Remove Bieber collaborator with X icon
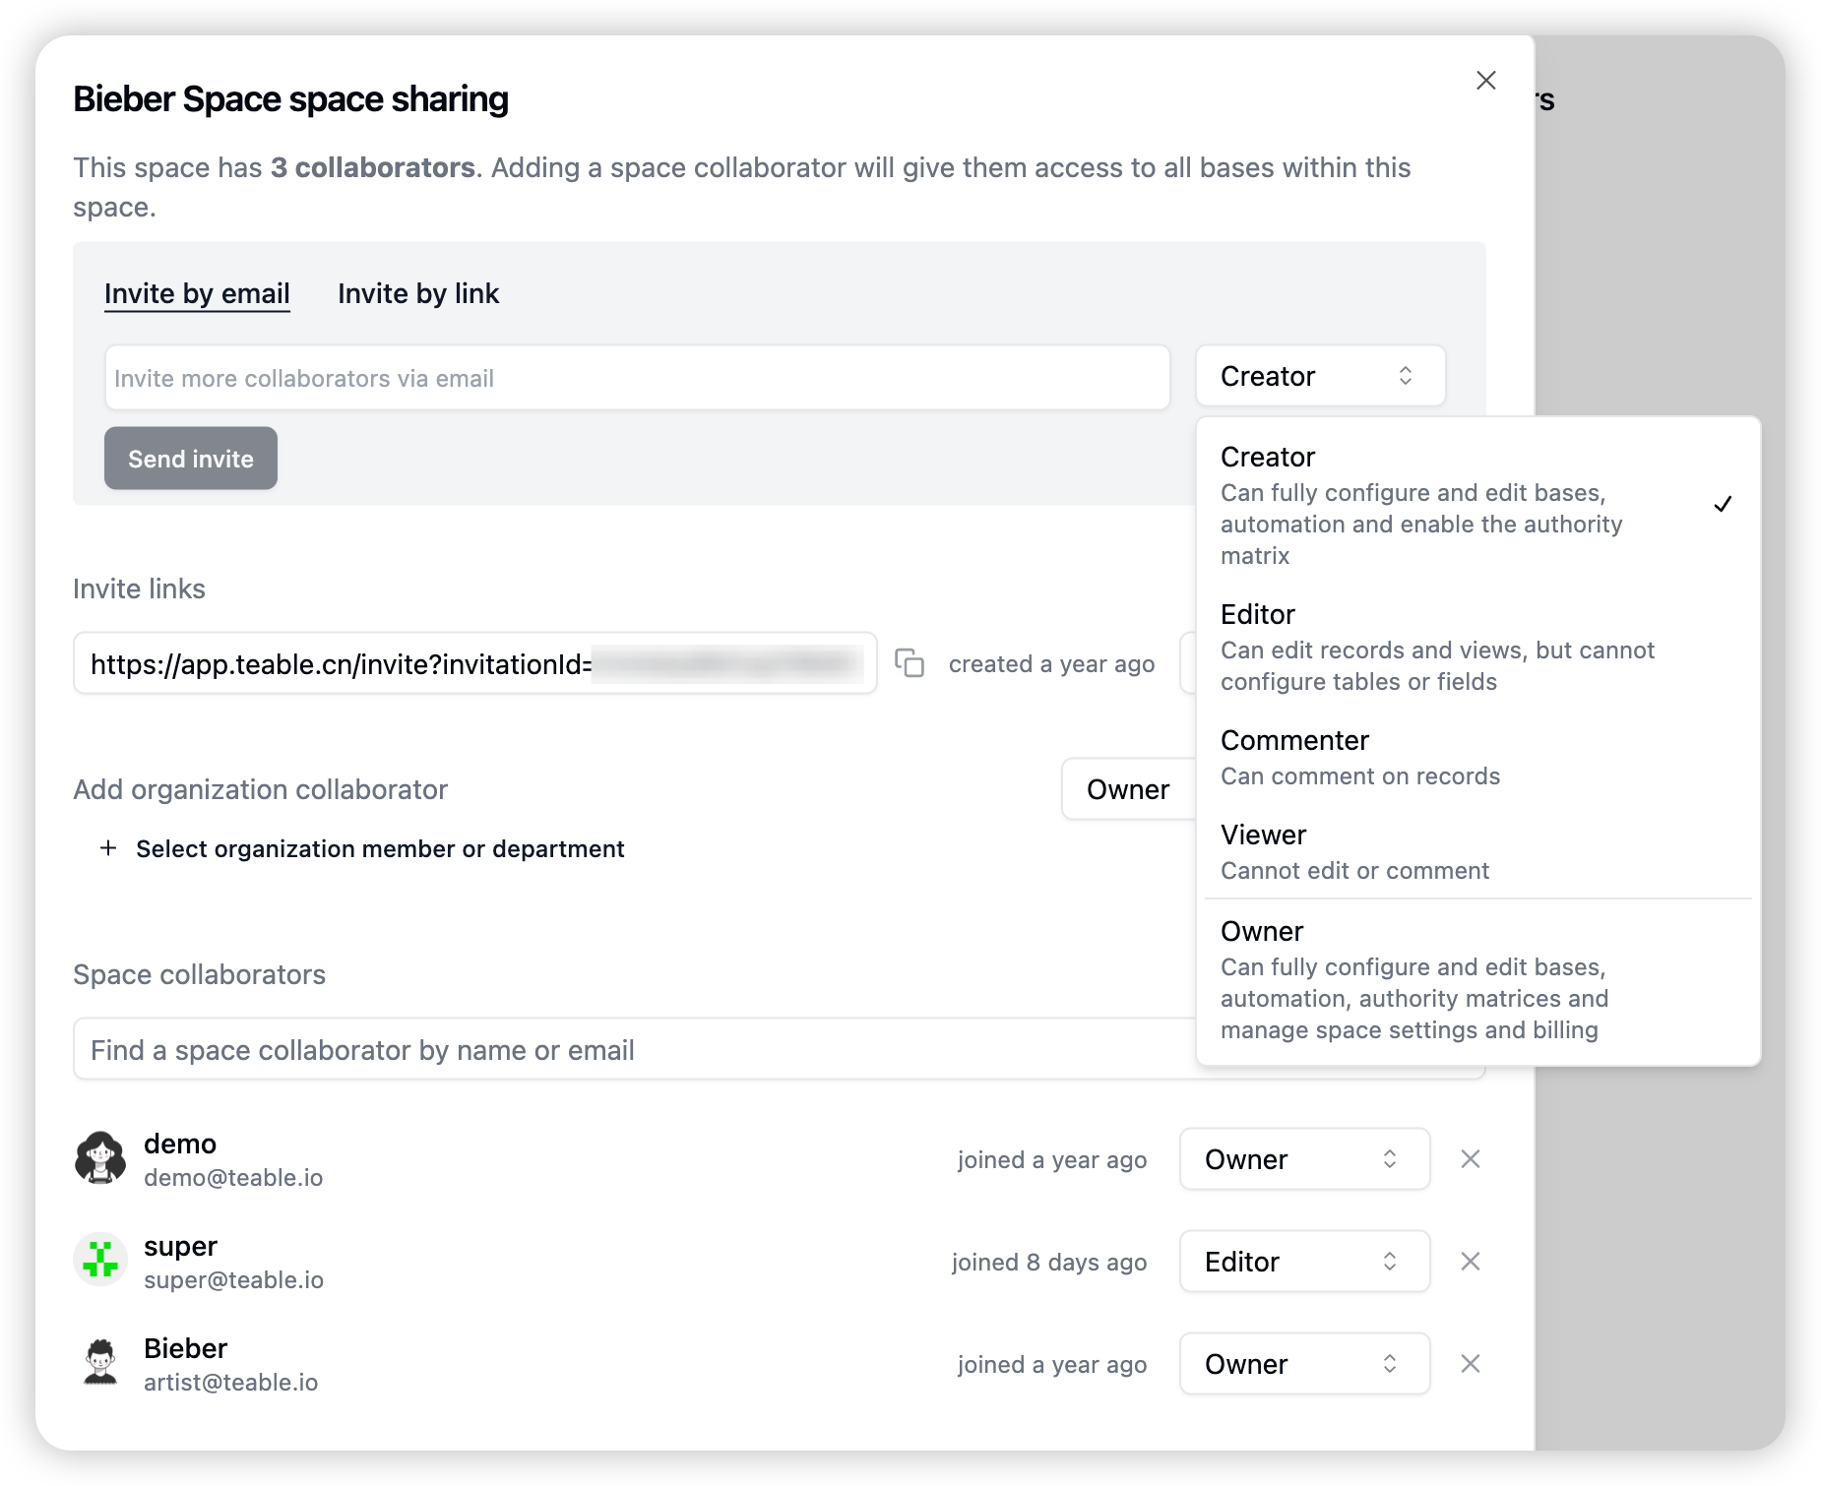Image resolution: width=1821 pixels, height=1486 pixels. pyautogui.click(x=1471, y=1364)
